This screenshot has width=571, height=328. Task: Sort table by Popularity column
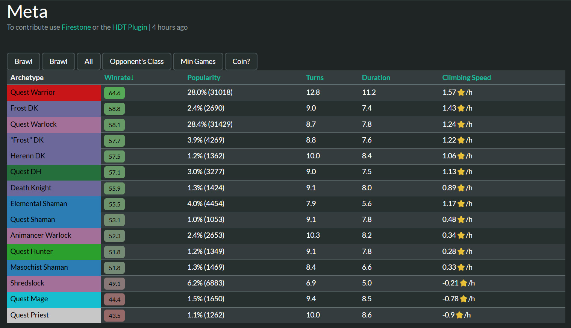tap(204, 77)
